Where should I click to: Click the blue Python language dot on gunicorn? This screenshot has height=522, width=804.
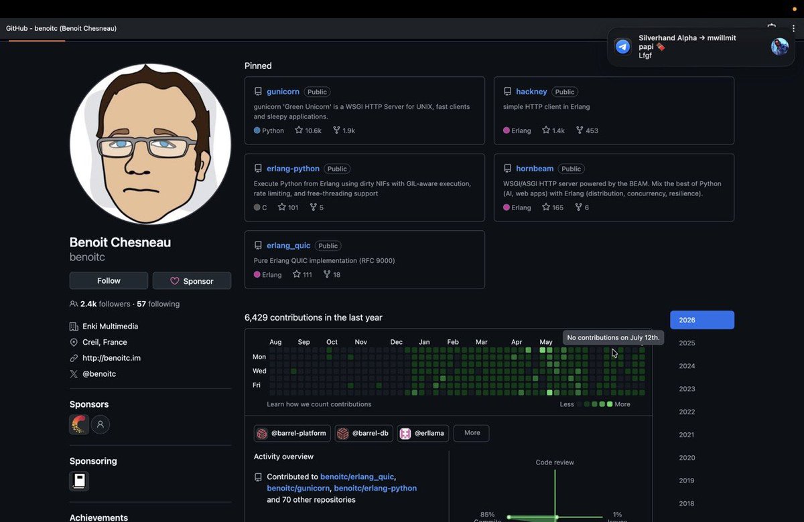point(257,130)
